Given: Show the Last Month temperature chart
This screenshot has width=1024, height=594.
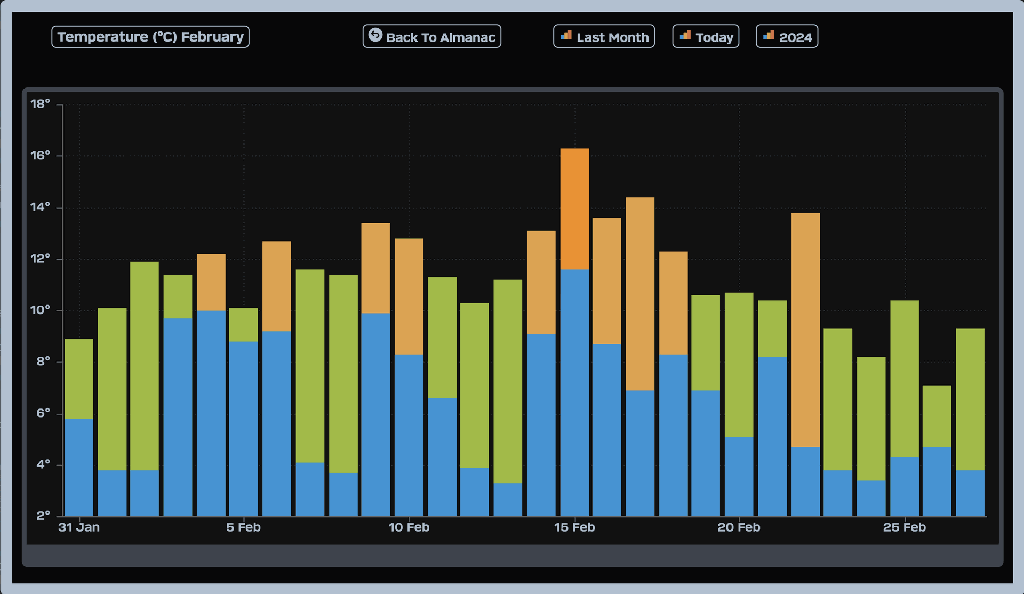Looking at the screenshot, I should 604,37.
